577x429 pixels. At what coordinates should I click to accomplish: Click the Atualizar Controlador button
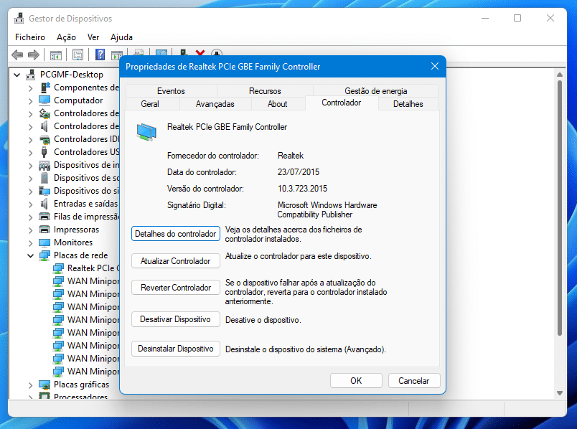tap(176, 261)
